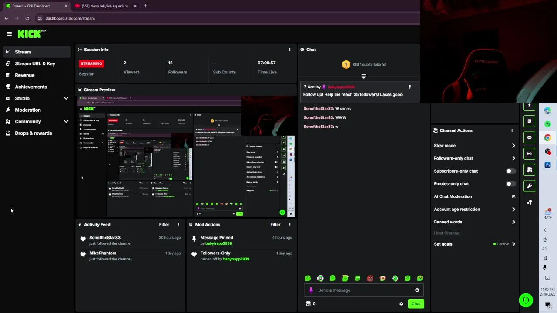
Task: Open Slow mode settings
Action: pos(475,146)
